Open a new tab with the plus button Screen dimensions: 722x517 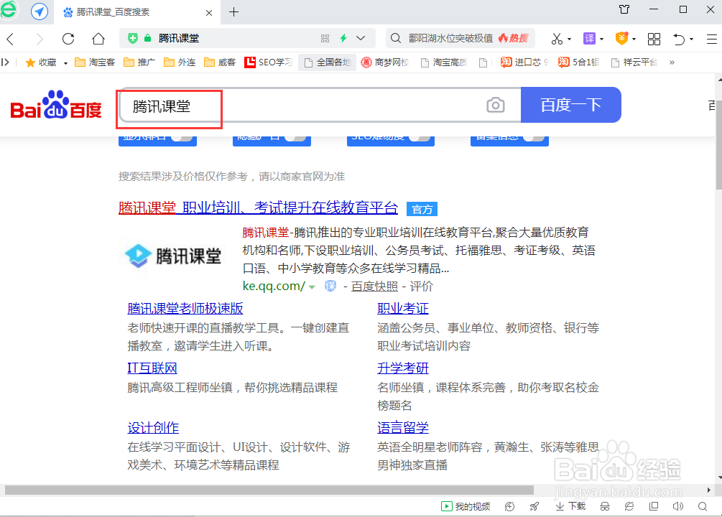click(234, 12)
